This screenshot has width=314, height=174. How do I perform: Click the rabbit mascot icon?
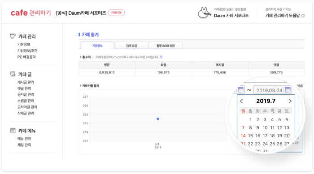(x=204, y=13)
